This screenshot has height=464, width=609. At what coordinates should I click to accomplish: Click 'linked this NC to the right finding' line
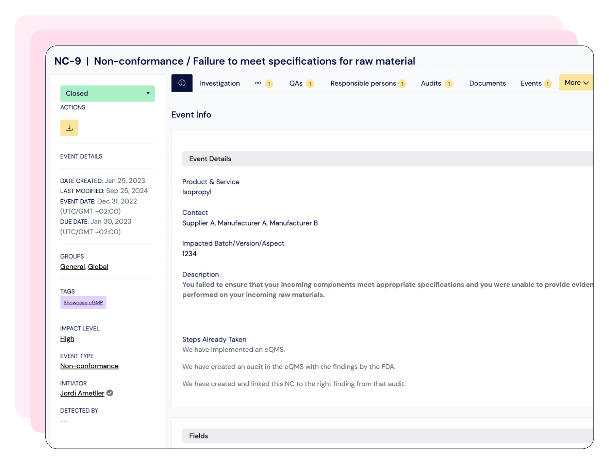coord(294,384)
